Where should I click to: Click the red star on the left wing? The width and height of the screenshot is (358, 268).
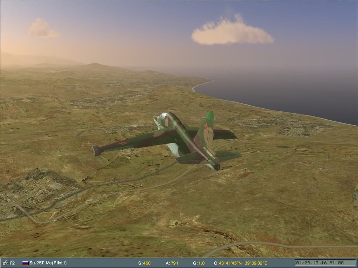123,142
